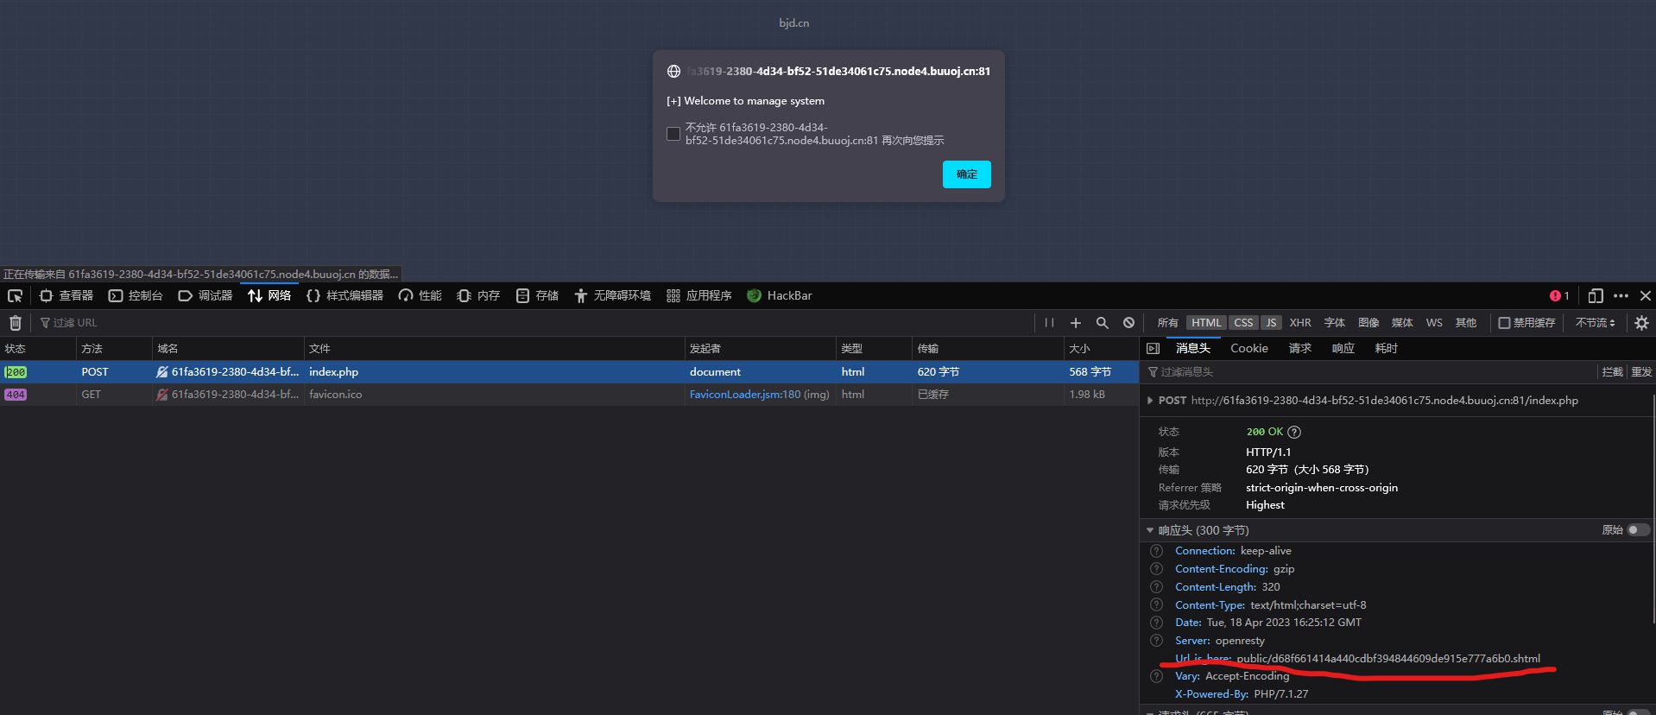Image resolution: width=1656 pixels, height=715 pixels.
Task: Clear the network request list with trash icon
Action: (x=16, y=323)
